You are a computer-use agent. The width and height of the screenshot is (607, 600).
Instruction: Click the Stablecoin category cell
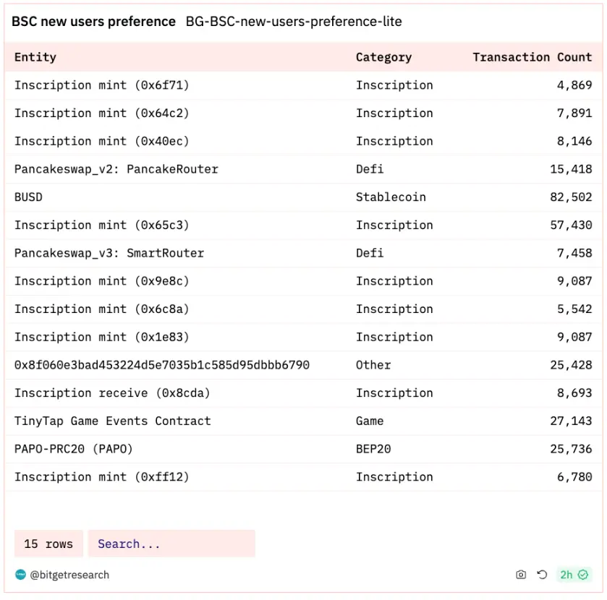click(x=391, y=197)
